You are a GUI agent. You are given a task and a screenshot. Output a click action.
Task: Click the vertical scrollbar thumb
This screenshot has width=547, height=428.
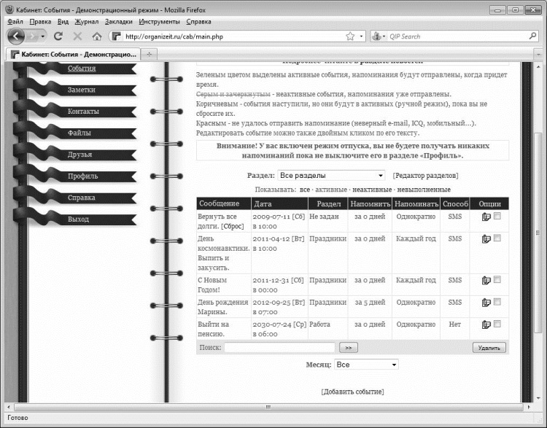(538, 233)
